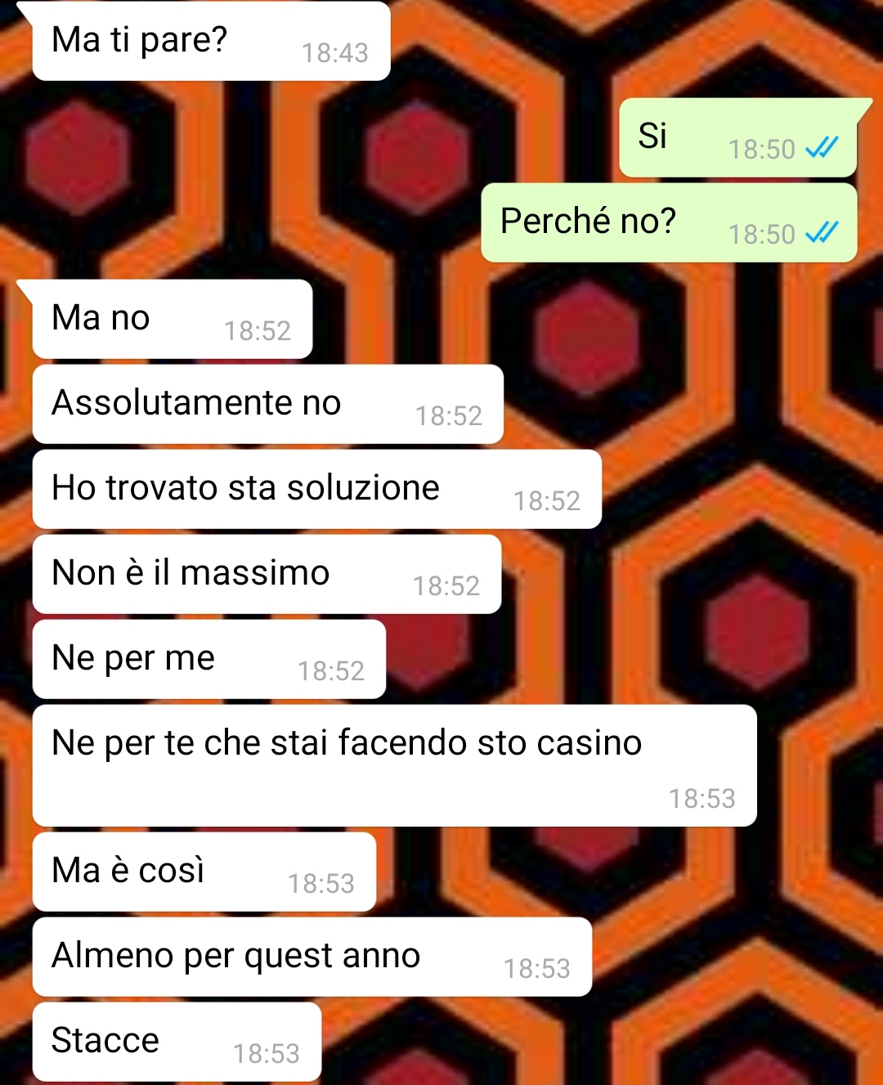The width and height of the screenshot is (883, 1085).
Task: Select the 'Ho trovato sta soluzione' message
Action: pyautogui.click(x=317, y=489)
